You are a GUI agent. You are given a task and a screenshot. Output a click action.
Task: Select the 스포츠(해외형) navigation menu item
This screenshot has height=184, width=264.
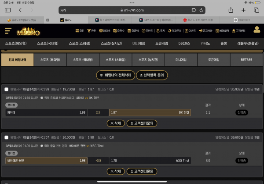tap(17, 43)
